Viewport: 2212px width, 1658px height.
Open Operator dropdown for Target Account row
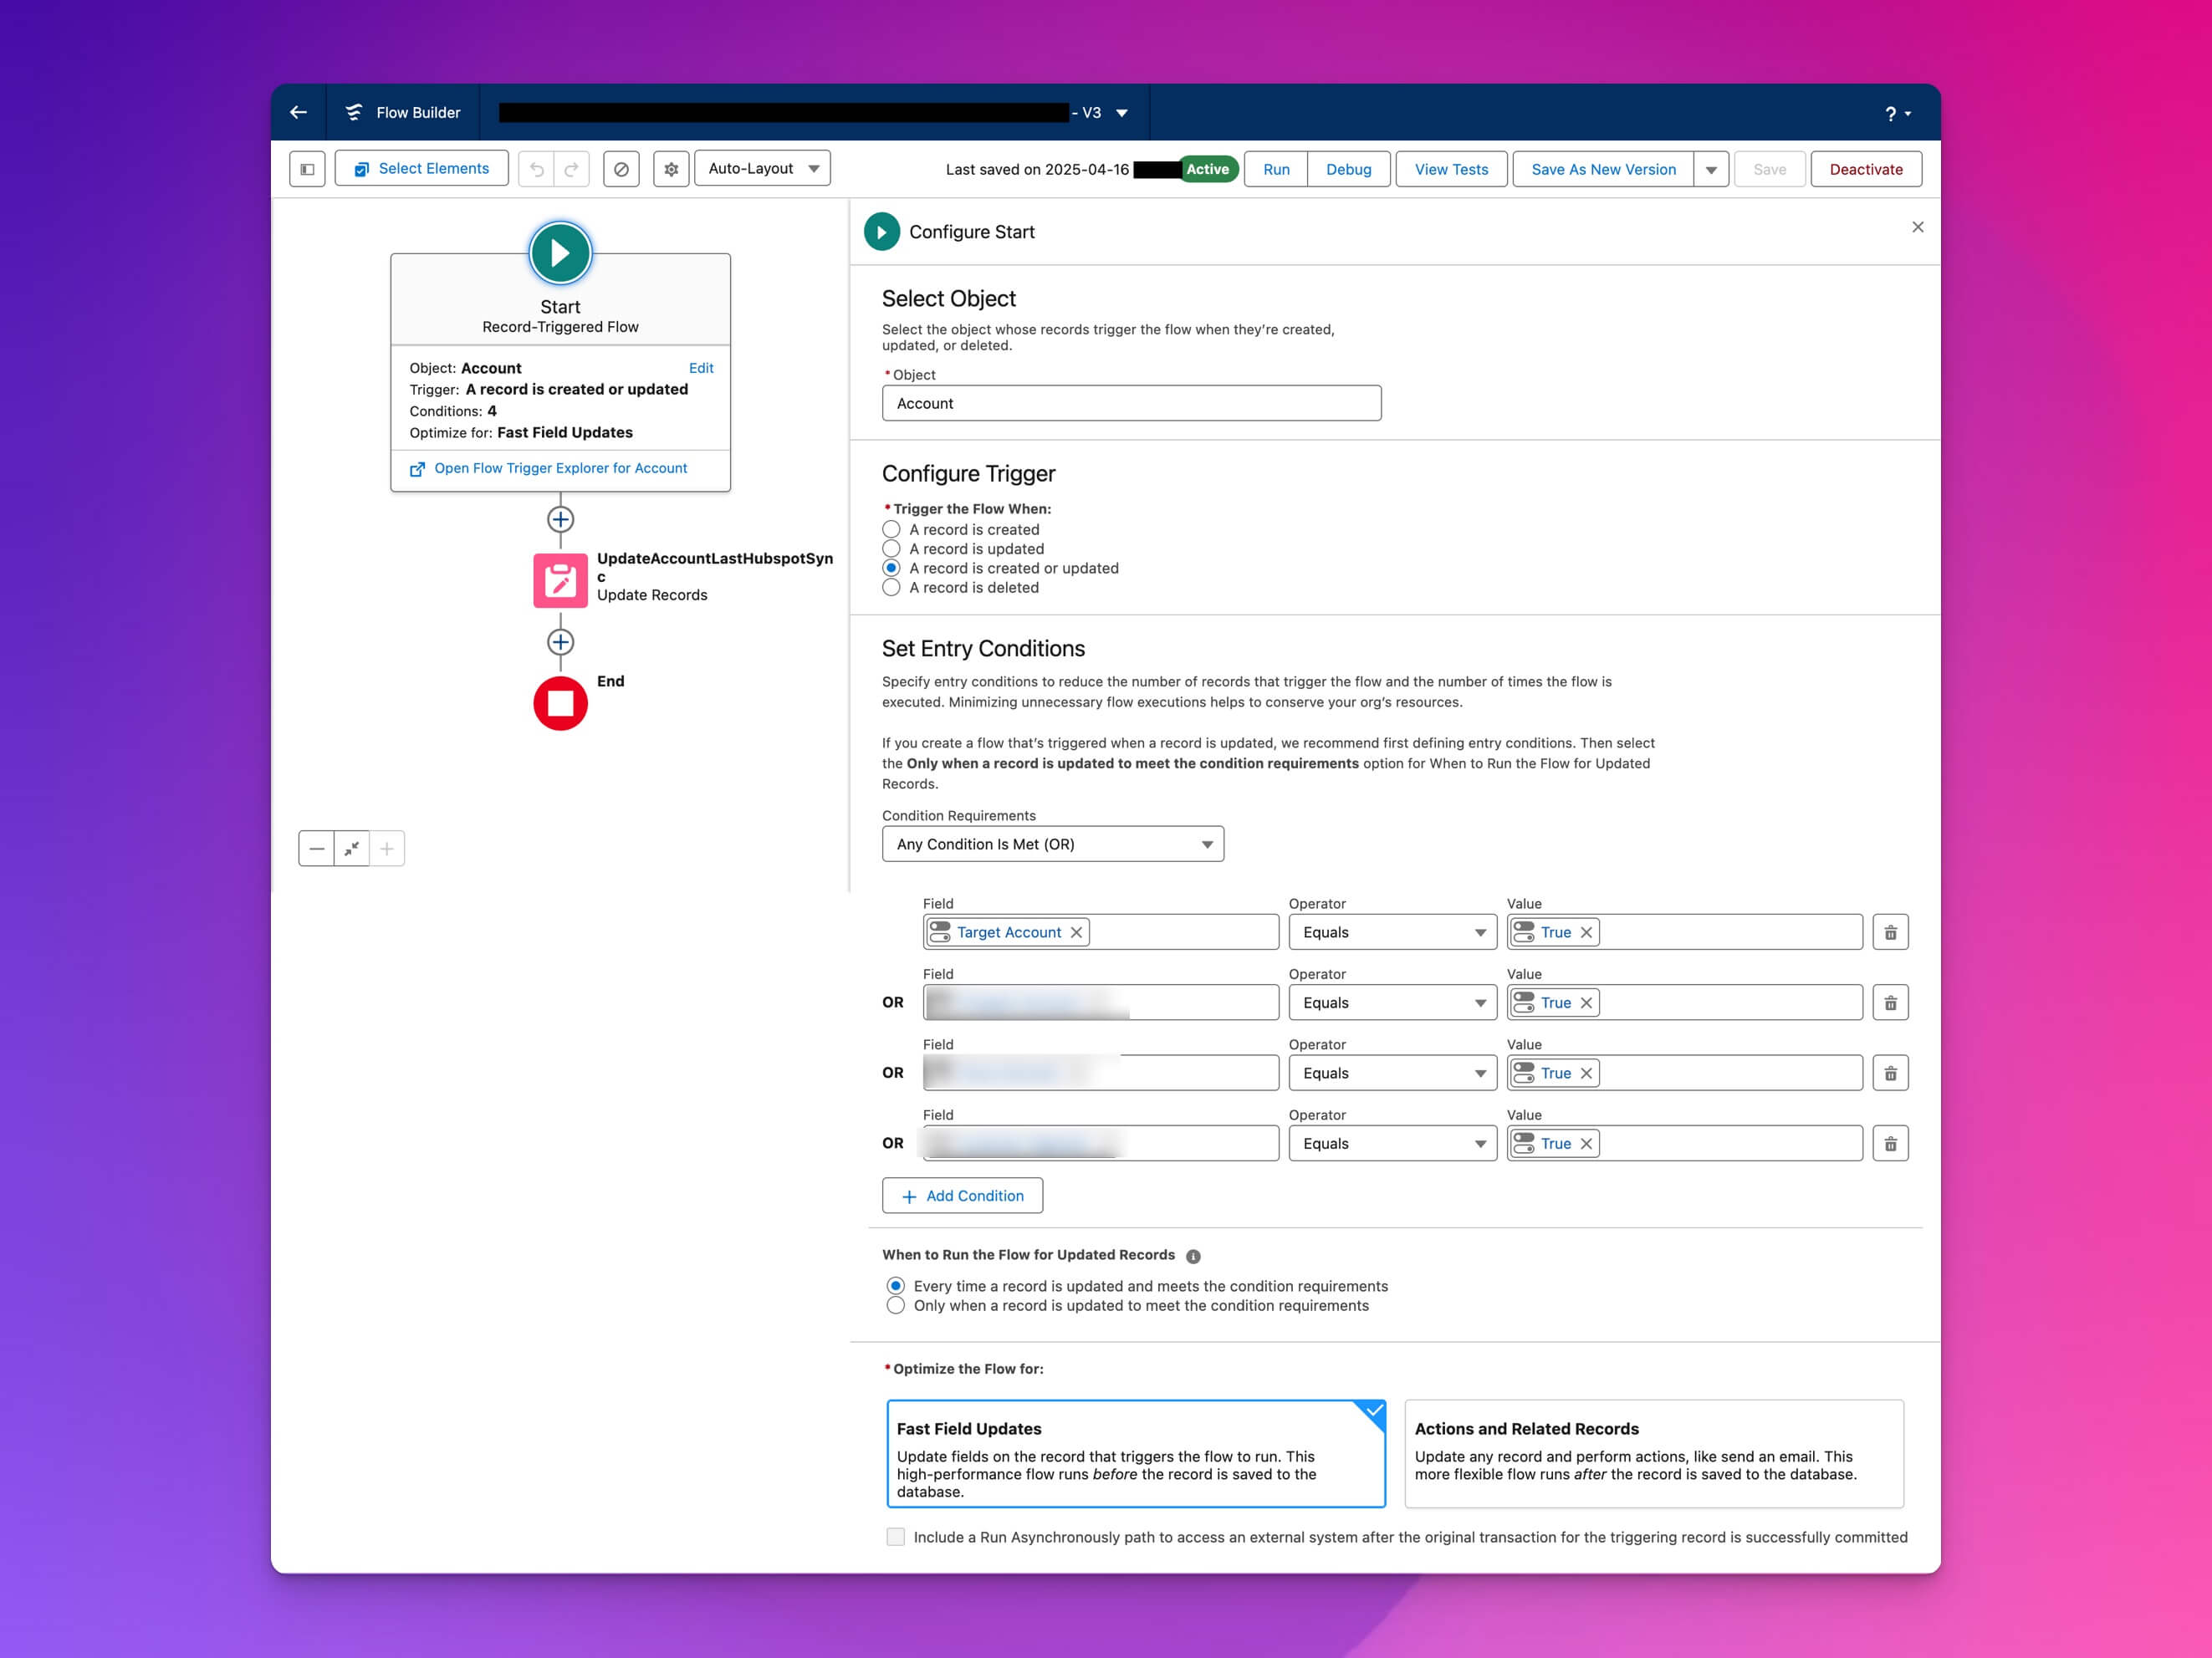1392,932
